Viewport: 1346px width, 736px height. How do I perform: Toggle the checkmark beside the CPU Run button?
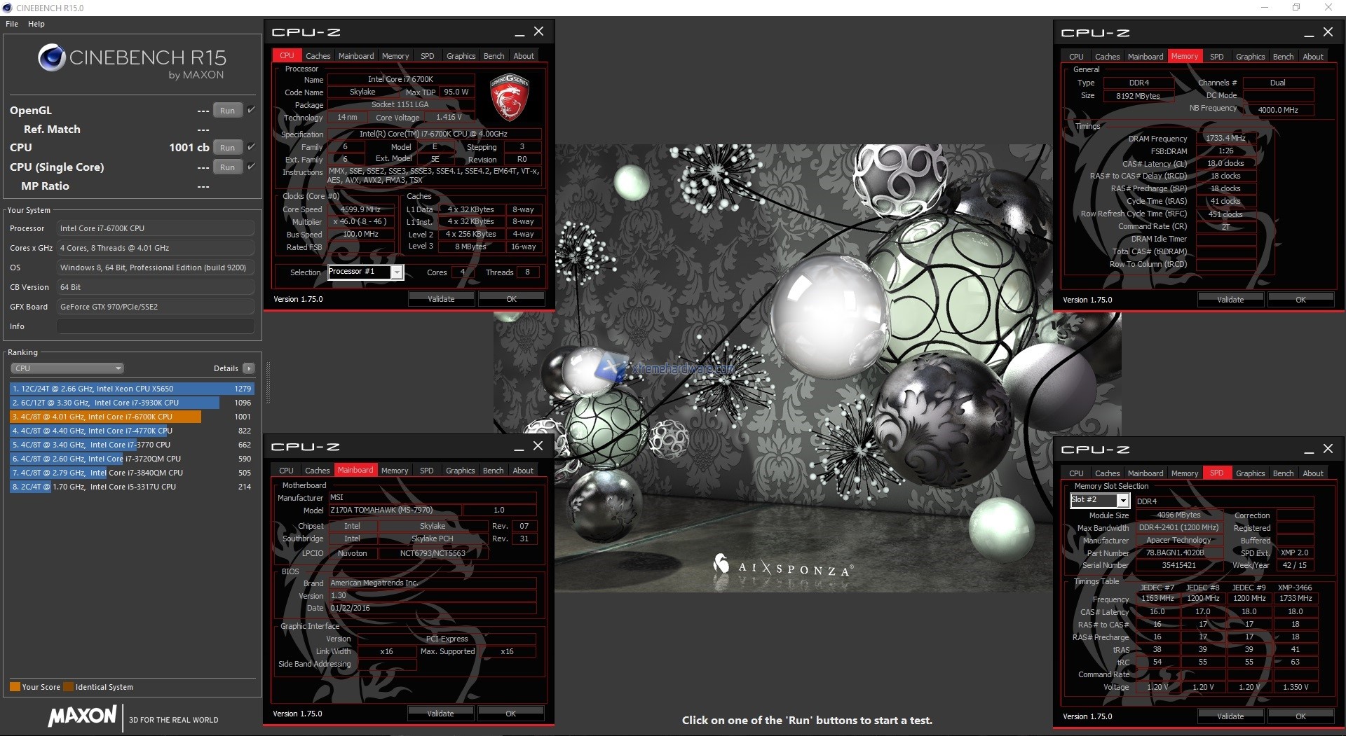(x=250, y=146)
